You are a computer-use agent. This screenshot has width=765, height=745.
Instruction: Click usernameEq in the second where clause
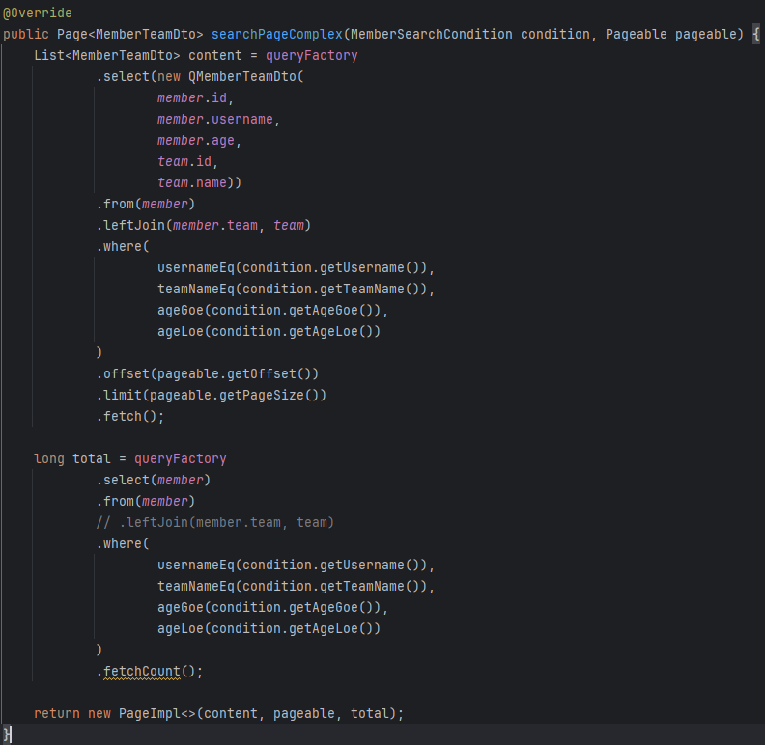coord(196,566)
